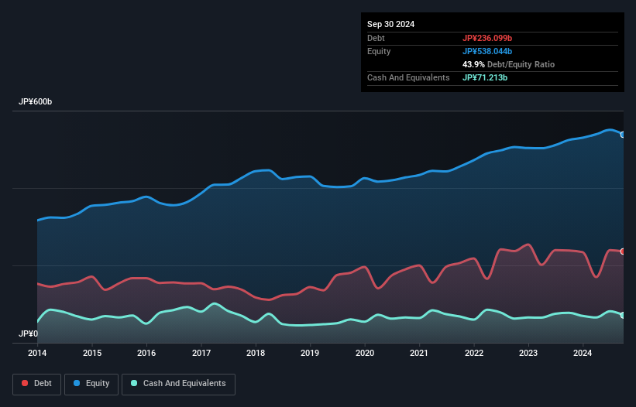Click the 'Equity' row label in tooltip
The width and height of the screenshot is (636, 407).
pos(379,51)
